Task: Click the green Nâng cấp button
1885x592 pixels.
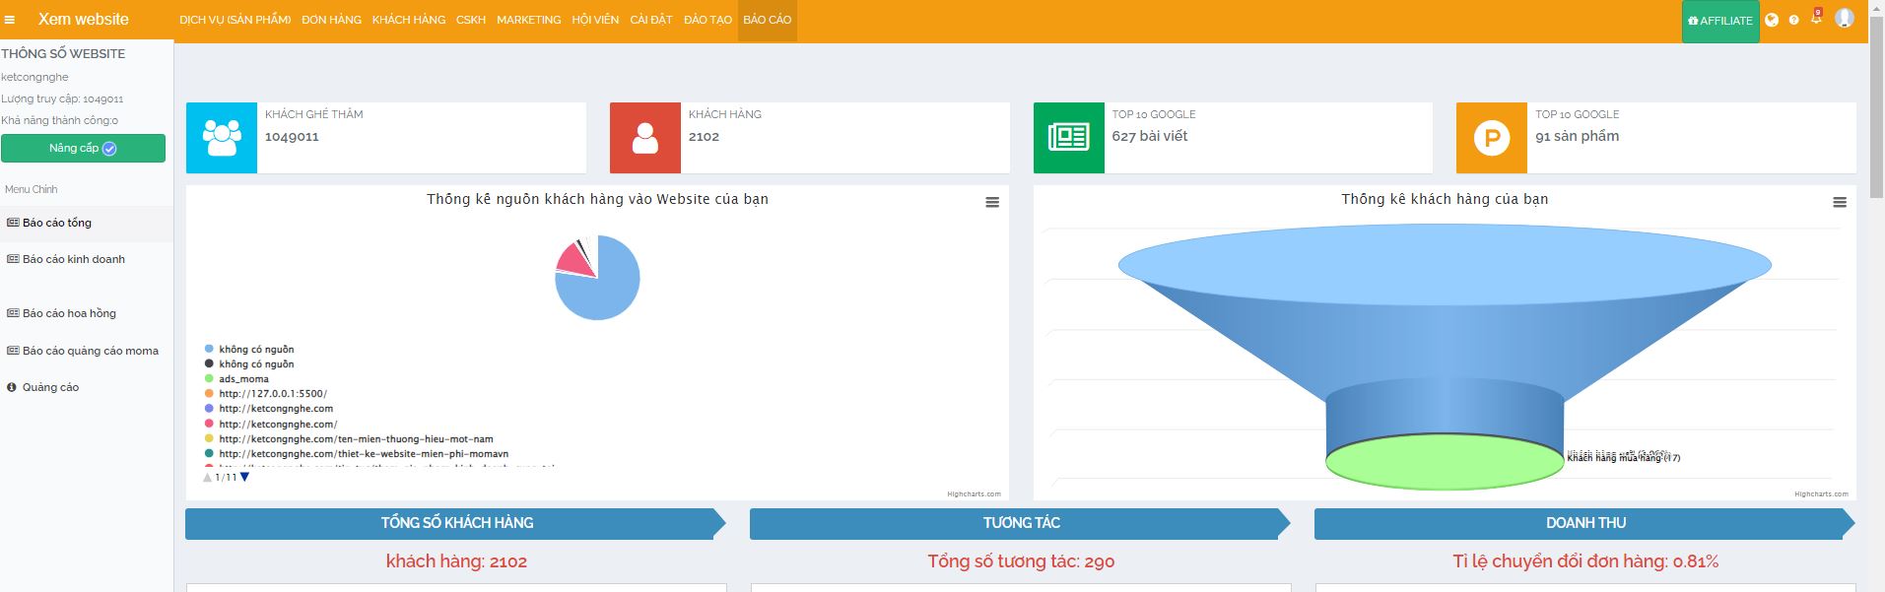Action: (x=83, y=149)
